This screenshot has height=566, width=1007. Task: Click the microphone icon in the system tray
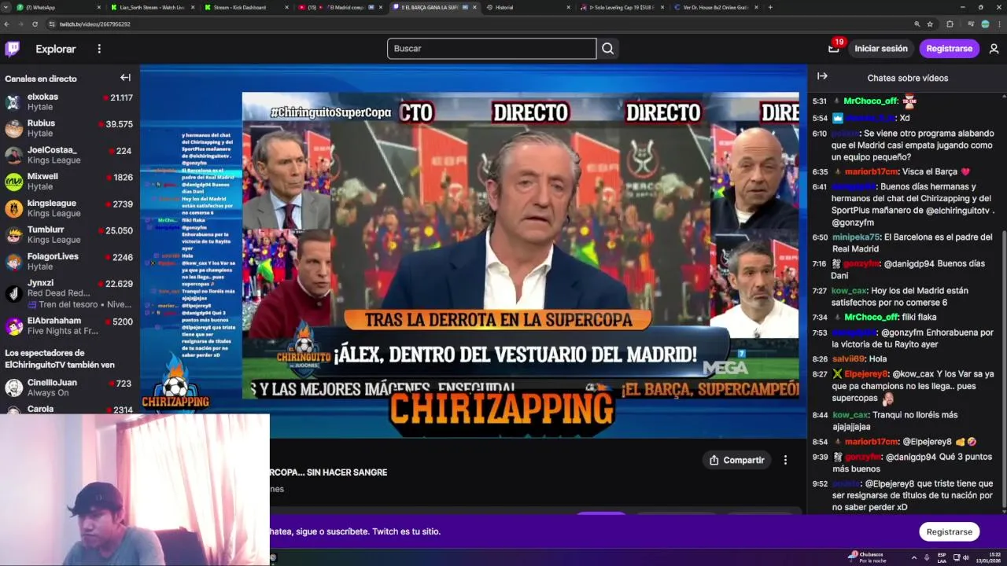coord(927,557)
